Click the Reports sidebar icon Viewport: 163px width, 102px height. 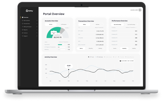[22, 30]
